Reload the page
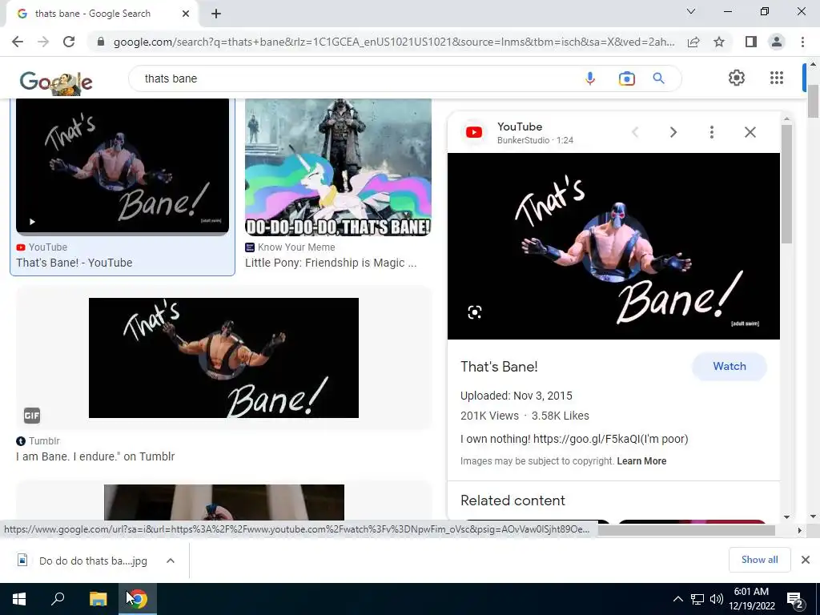This screenshot has height=615, width=820. [x=69, y=42]
